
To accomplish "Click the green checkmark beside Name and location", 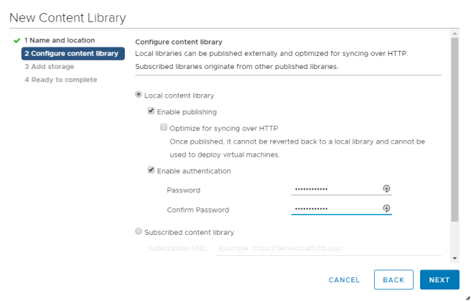I will click(x=17, y=40).
